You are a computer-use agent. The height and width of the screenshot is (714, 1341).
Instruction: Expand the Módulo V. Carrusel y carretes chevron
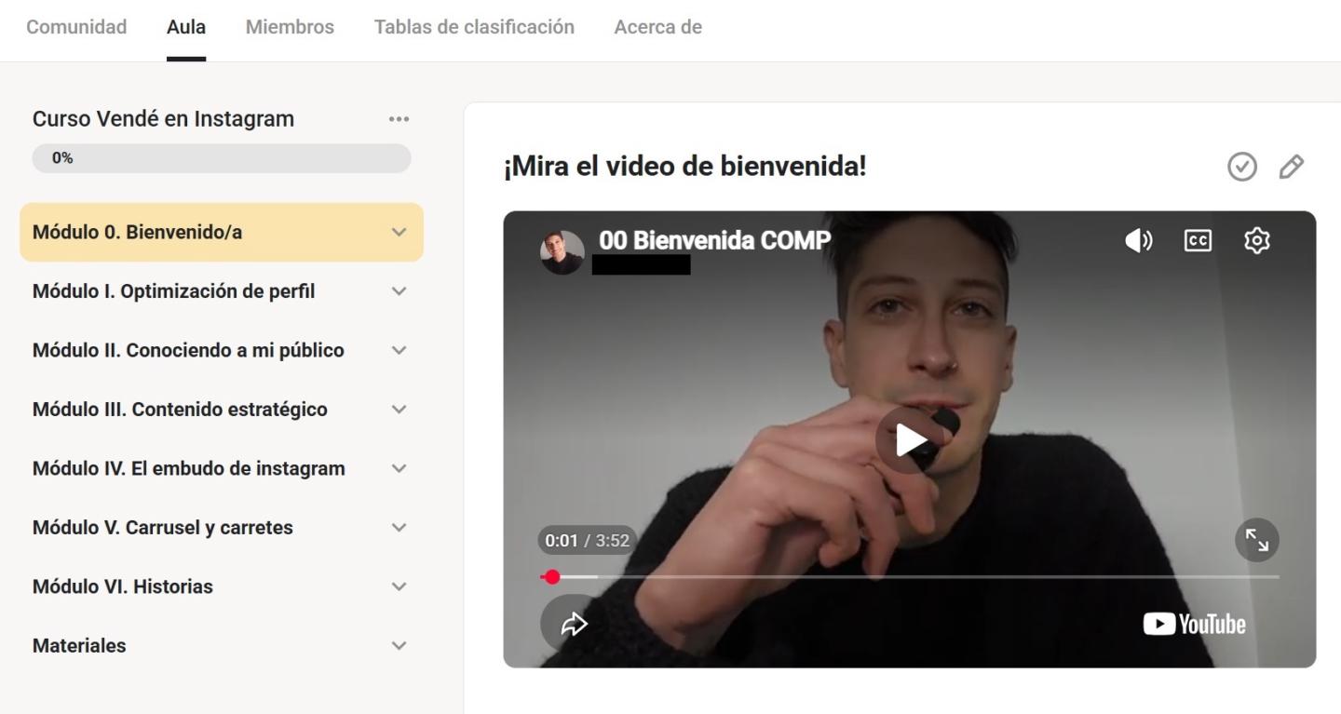pos(400,528)
